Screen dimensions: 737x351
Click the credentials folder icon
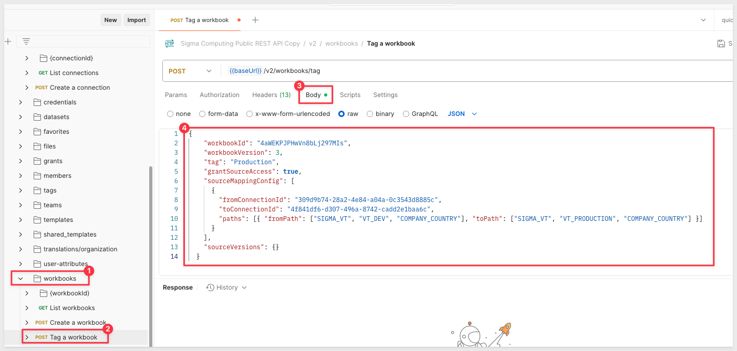37,102
